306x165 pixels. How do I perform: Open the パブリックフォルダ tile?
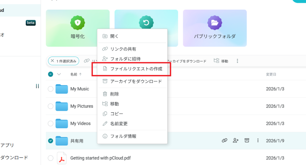[x=215, y=23]
